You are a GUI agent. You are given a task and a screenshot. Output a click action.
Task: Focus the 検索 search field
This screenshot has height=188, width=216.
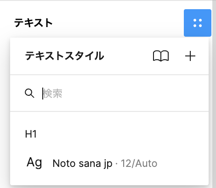109,93
